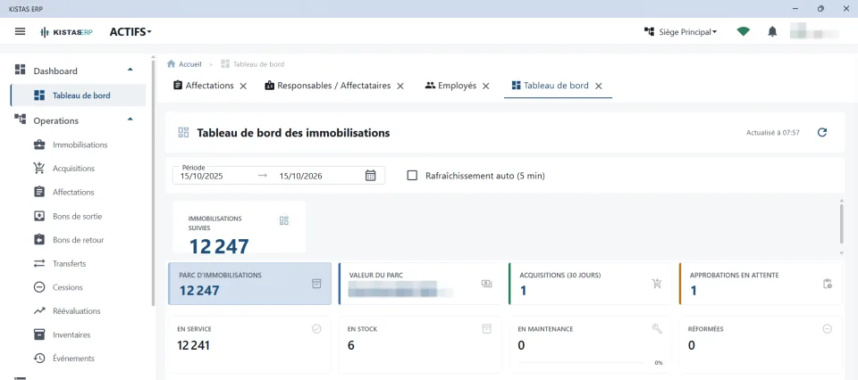Viewport: 858px width, 380px height.
Task: Close the Tableau de bord tab
Action: (x=599, y=86)
